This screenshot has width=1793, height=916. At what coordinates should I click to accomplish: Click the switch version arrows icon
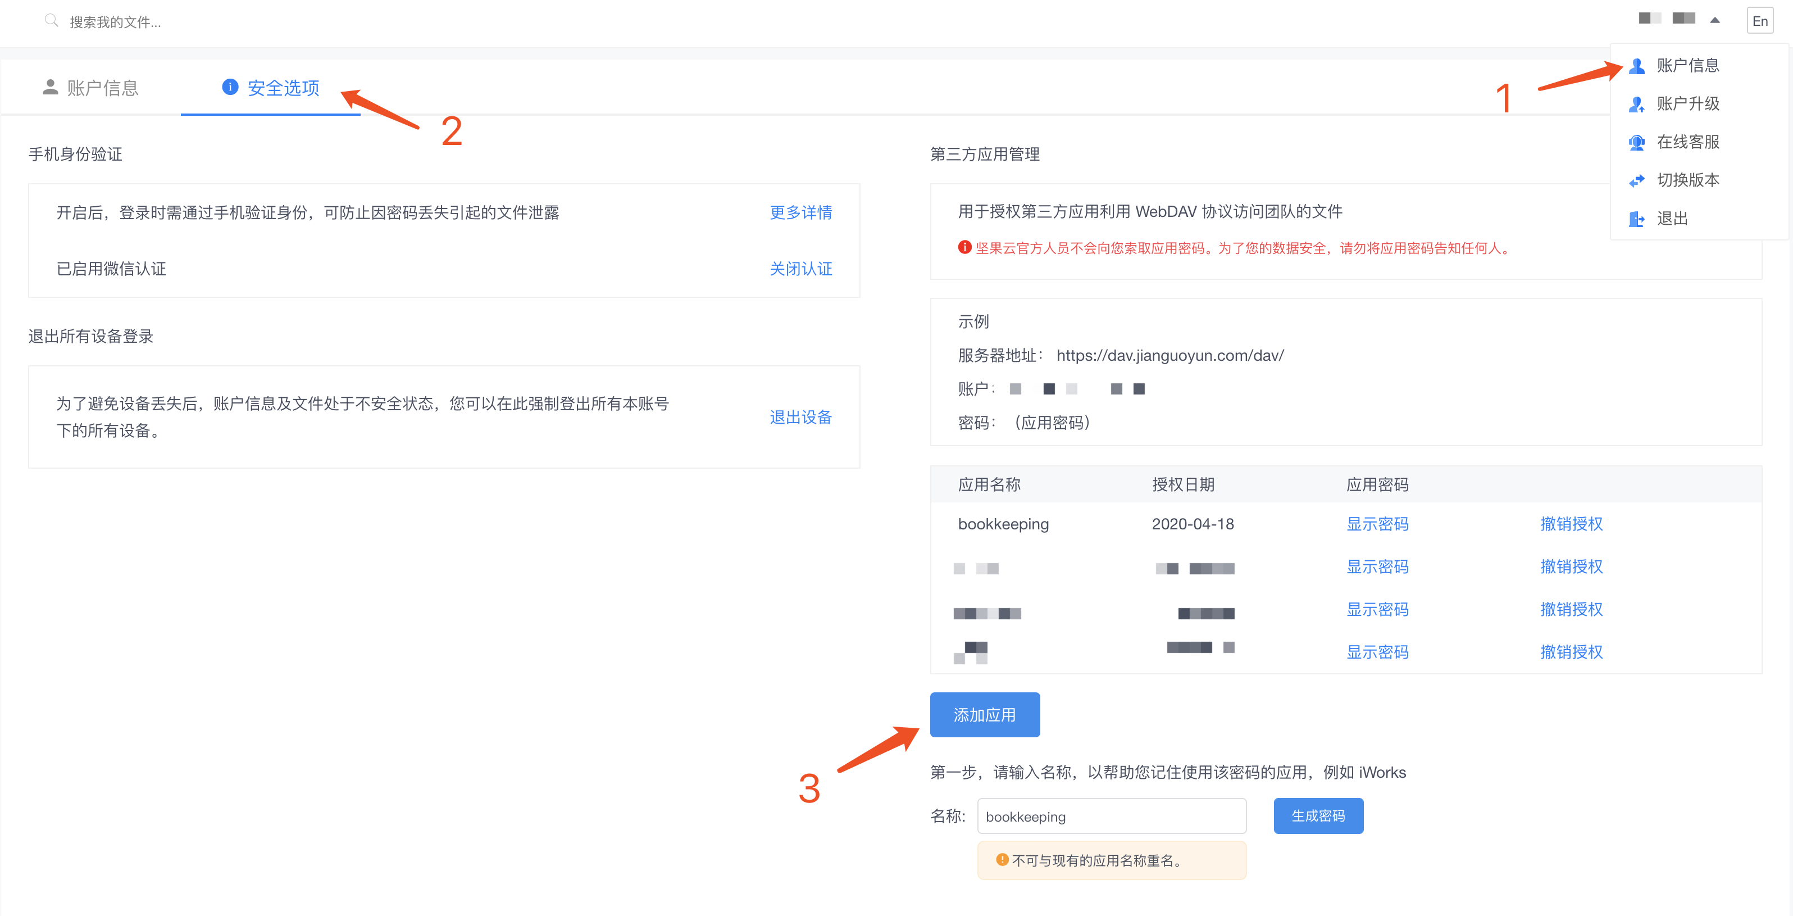point(1636,180)
